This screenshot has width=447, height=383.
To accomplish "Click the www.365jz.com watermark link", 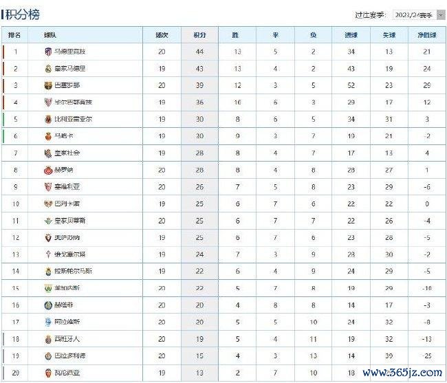I will click(402, 372).
